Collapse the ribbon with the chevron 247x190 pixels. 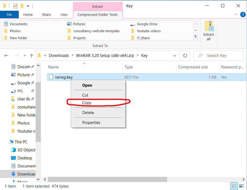point(236,14)
